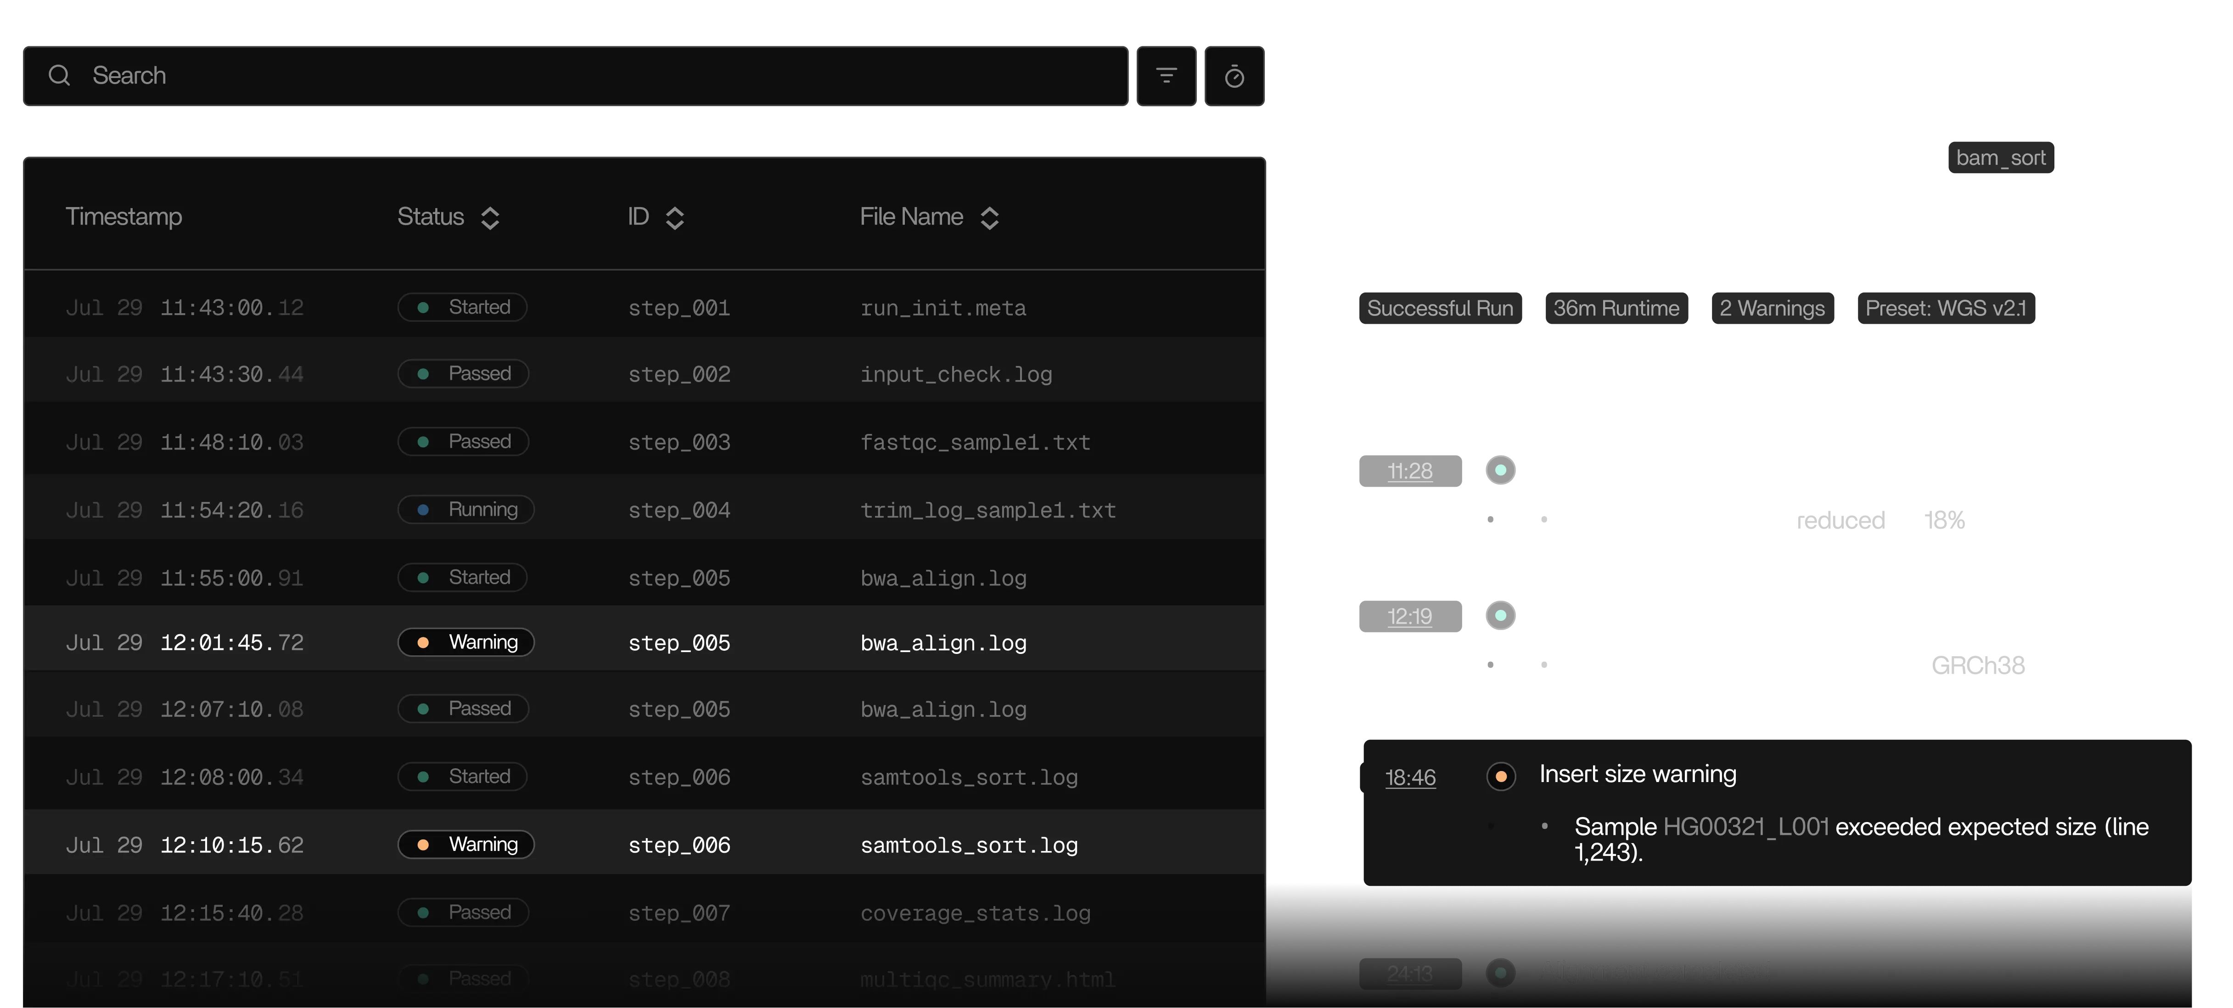This screenshot has height=1008, width=2233.
Task: Jump to 12:19 timeline timestamp
Action: click(x=1409, y=617)
